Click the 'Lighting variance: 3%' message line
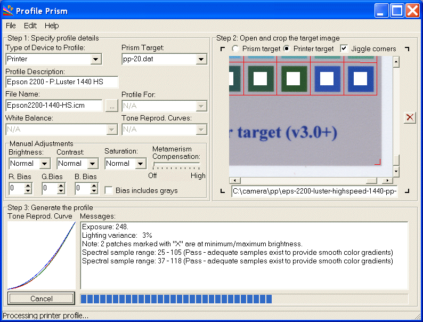 (x=117, y=235)
